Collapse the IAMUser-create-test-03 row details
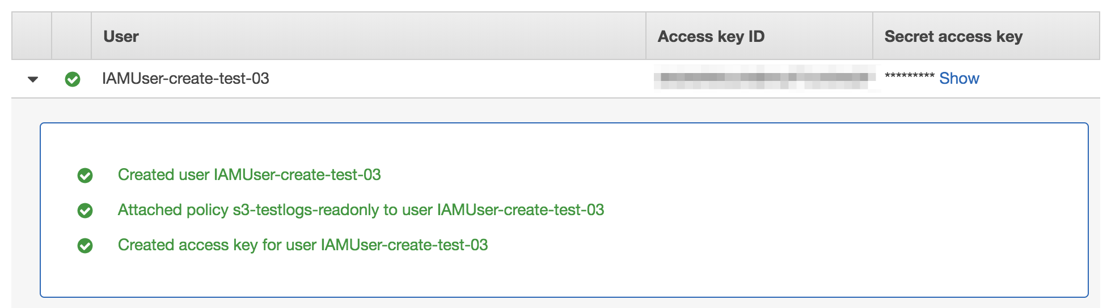 pyautogui.click(x=33, y=79)
